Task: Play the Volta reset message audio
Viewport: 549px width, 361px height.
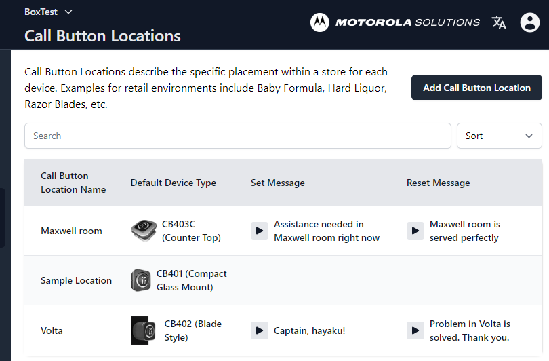Action: 415,330
